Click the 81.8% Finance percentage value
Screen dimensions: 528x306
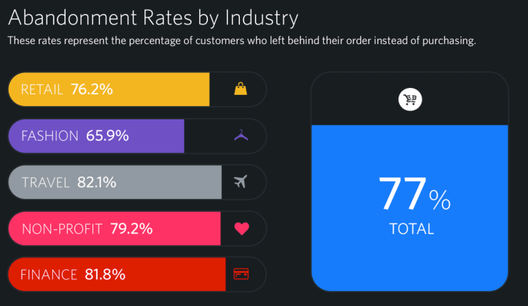105,275
